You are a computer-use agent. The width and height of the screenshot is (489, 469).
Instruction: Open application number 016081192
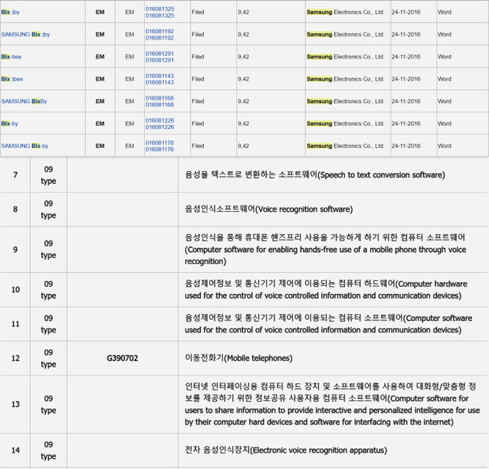(160, 34)
